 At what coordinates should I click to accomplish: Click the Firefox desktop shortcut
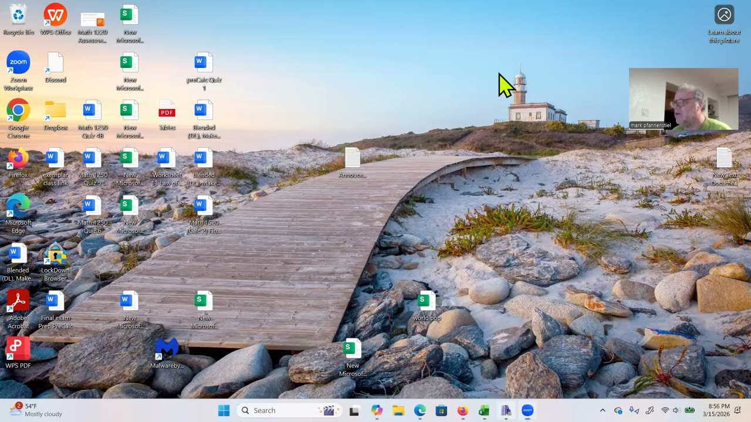18,162
